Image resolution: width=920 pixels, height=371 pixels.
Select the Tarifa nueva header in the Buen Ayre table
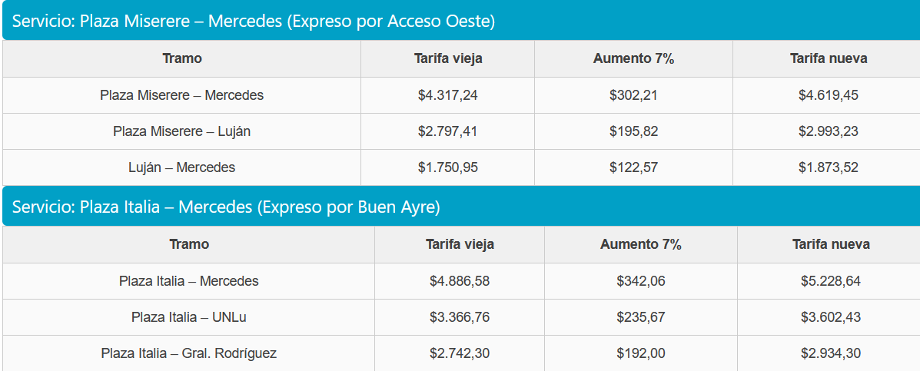coord(831,244)
